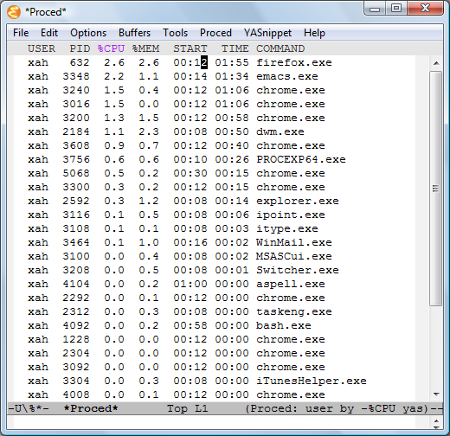Sort by the %CPU column header
Screen dimensions: 450x436
tap(111, 48)
